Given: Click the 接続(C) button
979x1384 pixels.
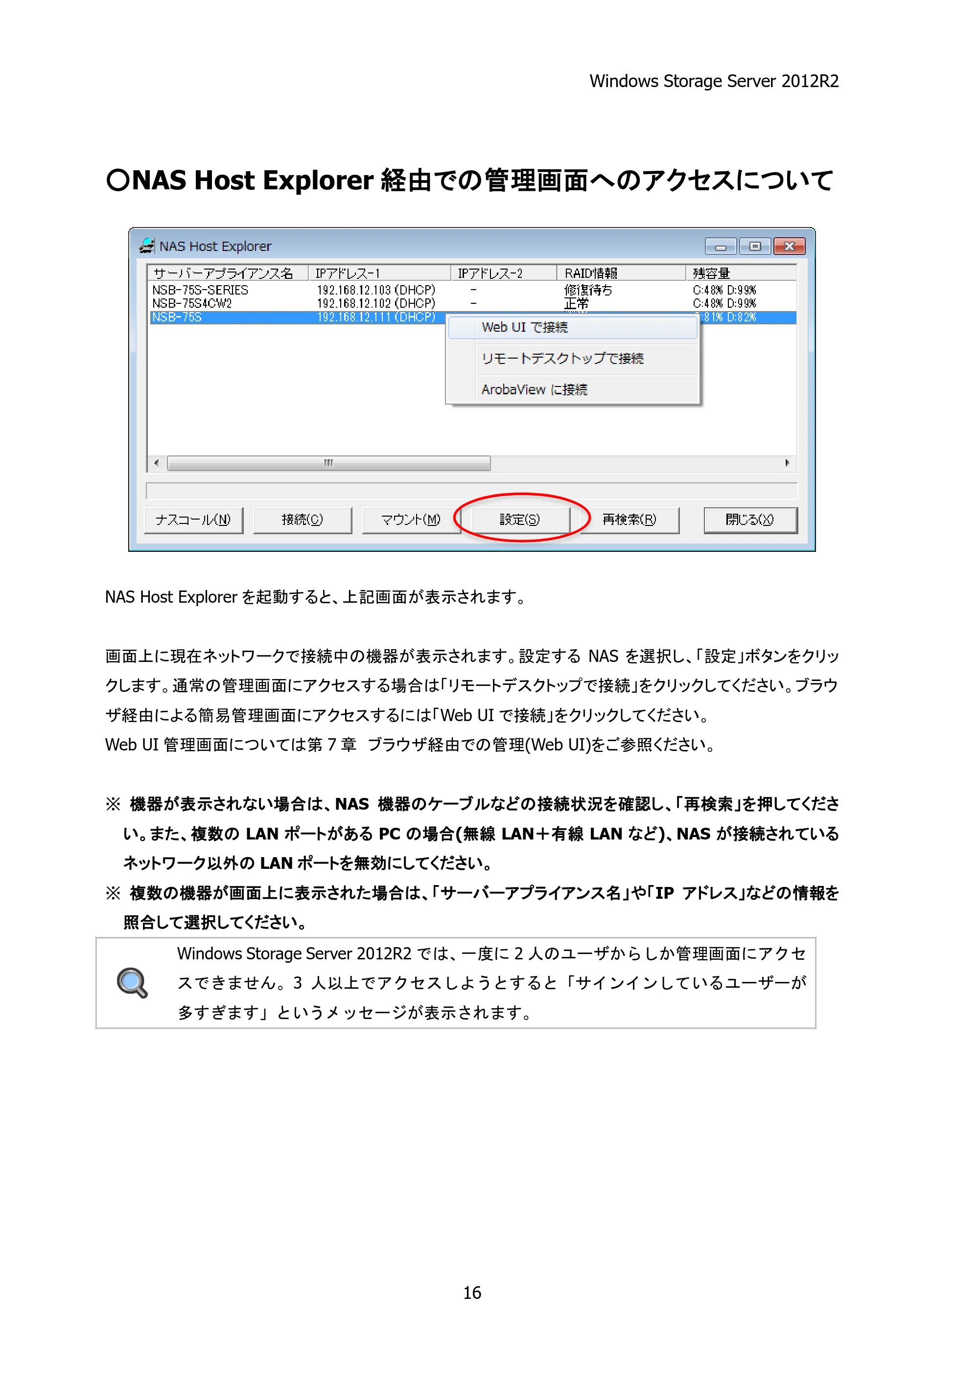Looking at the screenshot, I should [302, 520].
